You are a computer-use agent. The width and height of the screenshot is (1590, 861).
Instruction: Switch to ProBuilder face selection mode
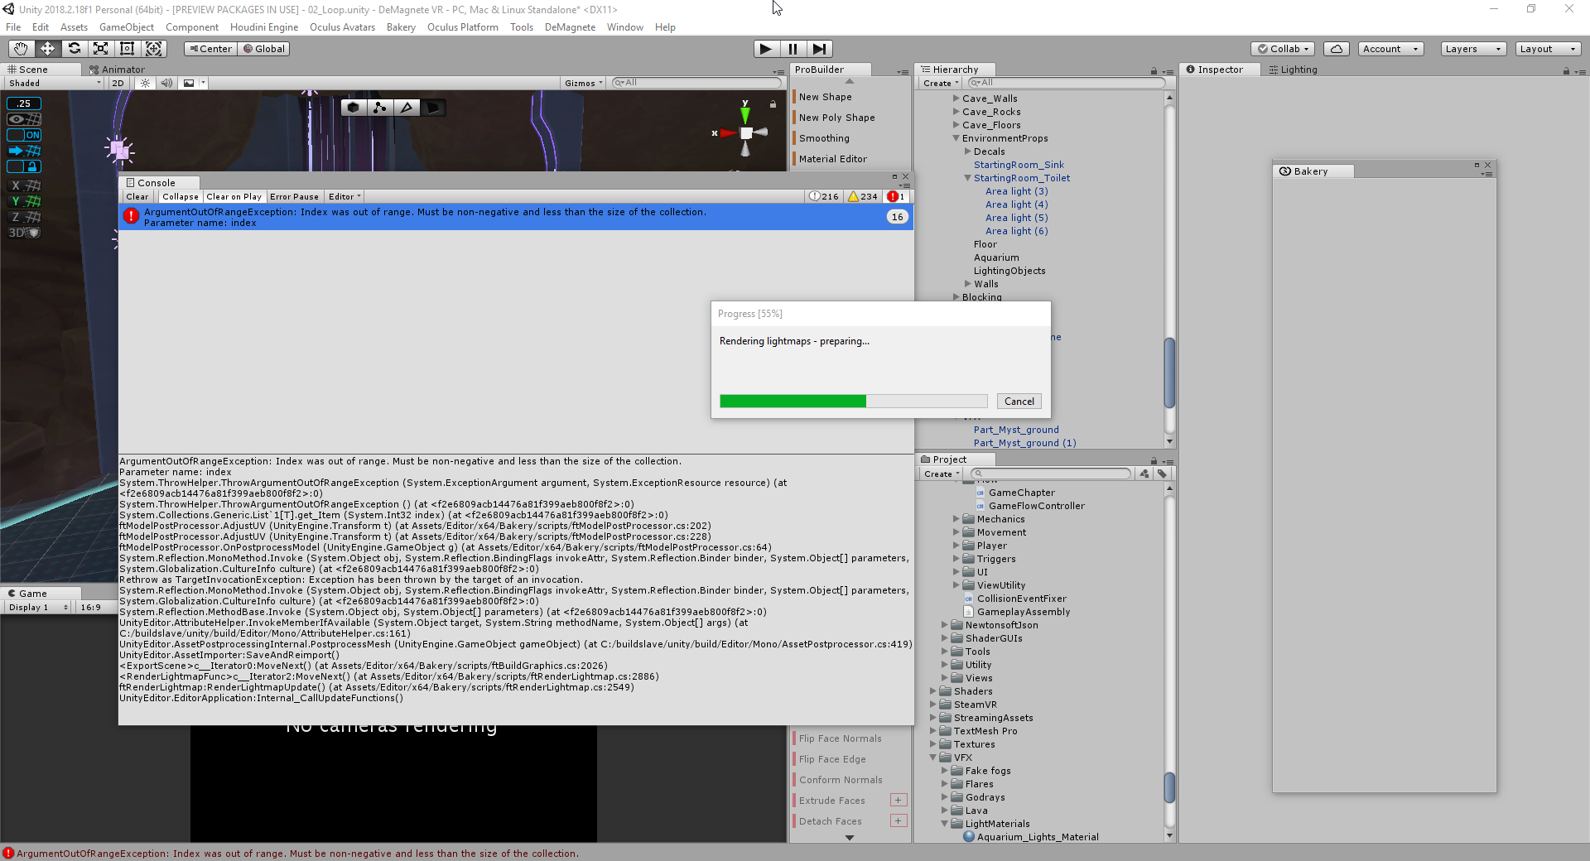(434, 107)
